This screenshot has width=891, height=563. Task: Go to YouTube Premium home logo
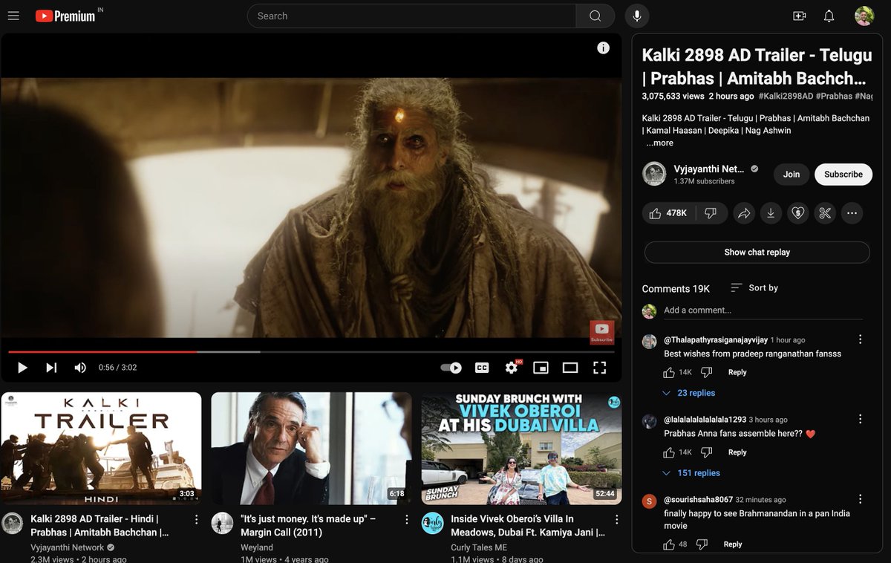coord(67,16)
